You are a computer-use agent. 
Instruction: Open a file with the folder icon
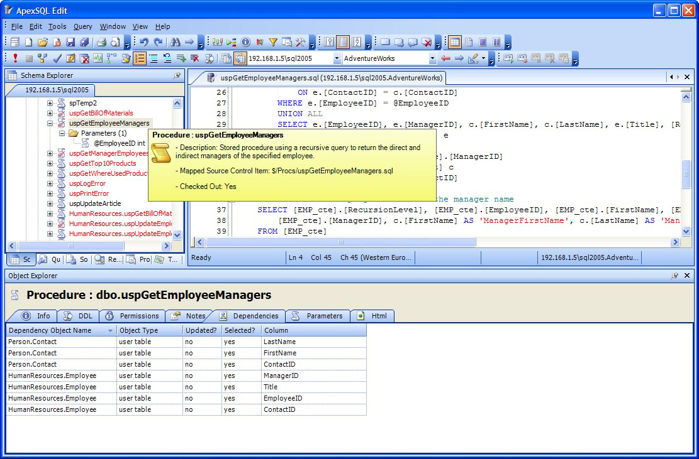(x=43, y=42)
